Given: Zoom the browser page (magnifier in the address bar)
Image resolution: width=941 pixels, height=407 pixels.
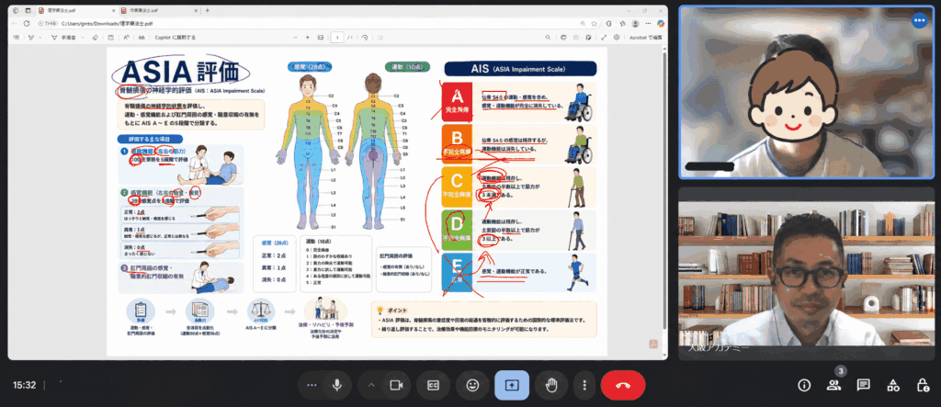Looking at the screenshot, I should pyautogui.click(x=583, y=23).
